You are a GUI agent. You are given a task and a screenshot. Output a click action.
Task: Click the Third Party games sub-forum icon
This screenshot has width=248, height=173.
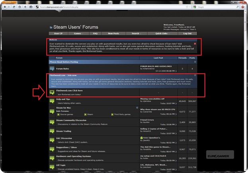point(112,115)
